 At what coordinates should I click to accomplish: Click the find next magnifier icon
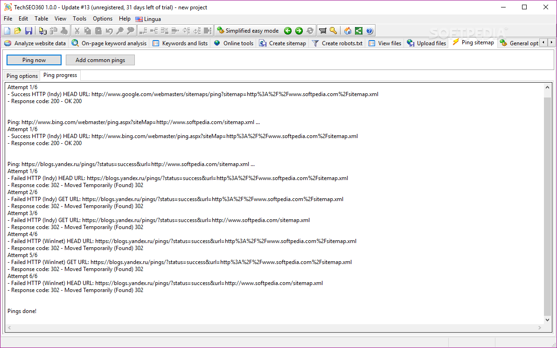[131, 31]
